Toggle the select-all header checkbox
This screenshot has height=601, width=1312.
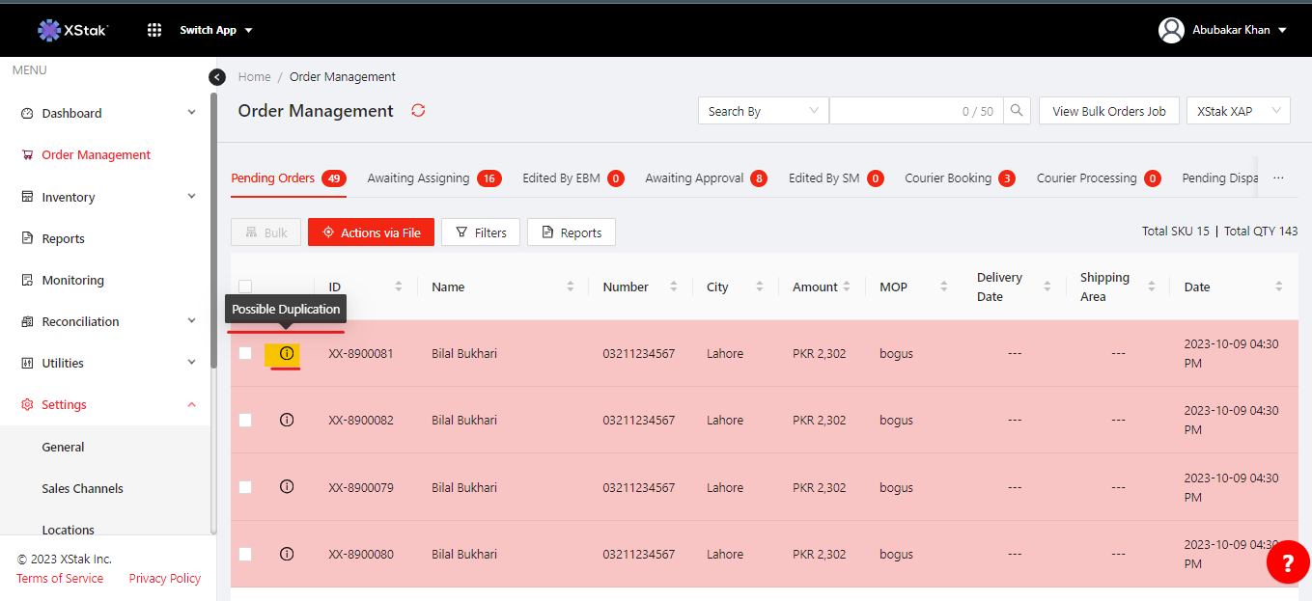pyautogui.click(x=245, y=286)
